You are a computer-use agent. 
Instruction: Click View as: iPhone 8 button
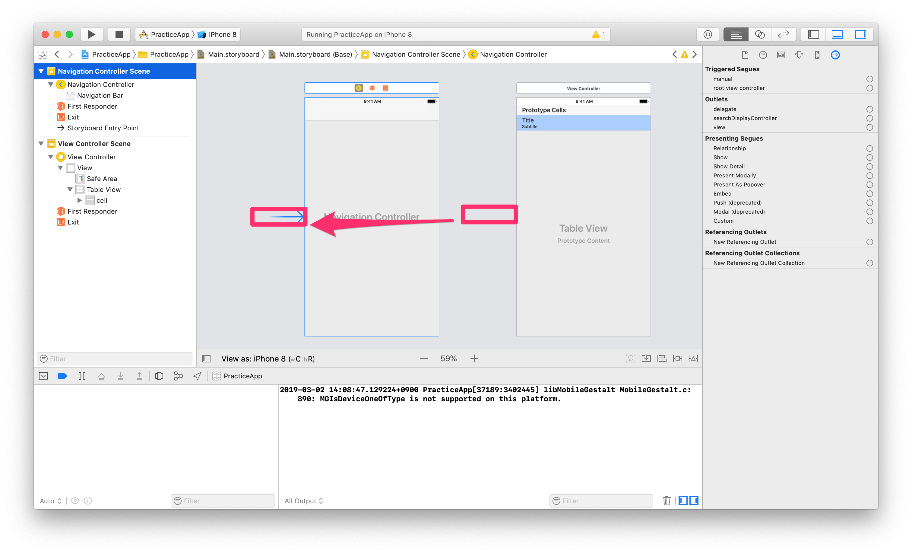click(268, 358)
